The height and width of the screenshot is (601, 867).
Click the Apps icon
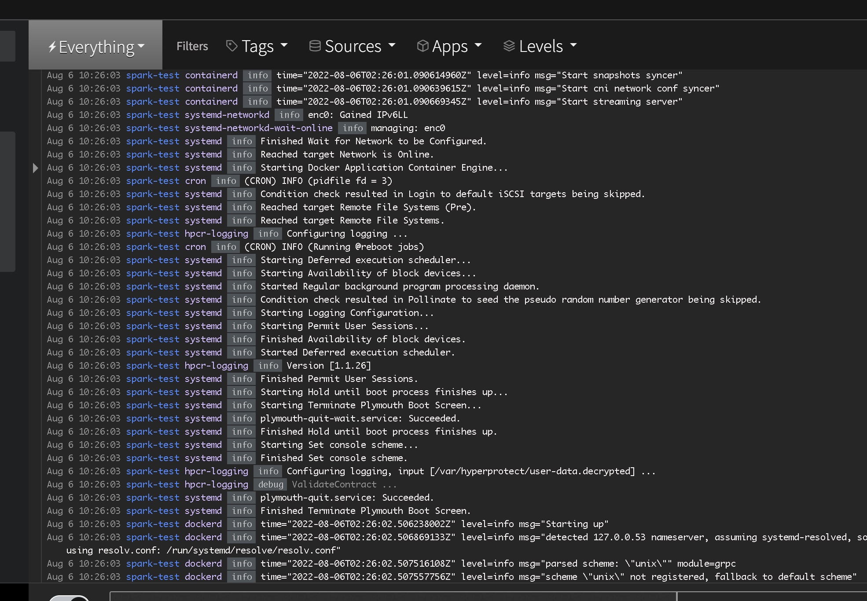(x=422, y=46)
